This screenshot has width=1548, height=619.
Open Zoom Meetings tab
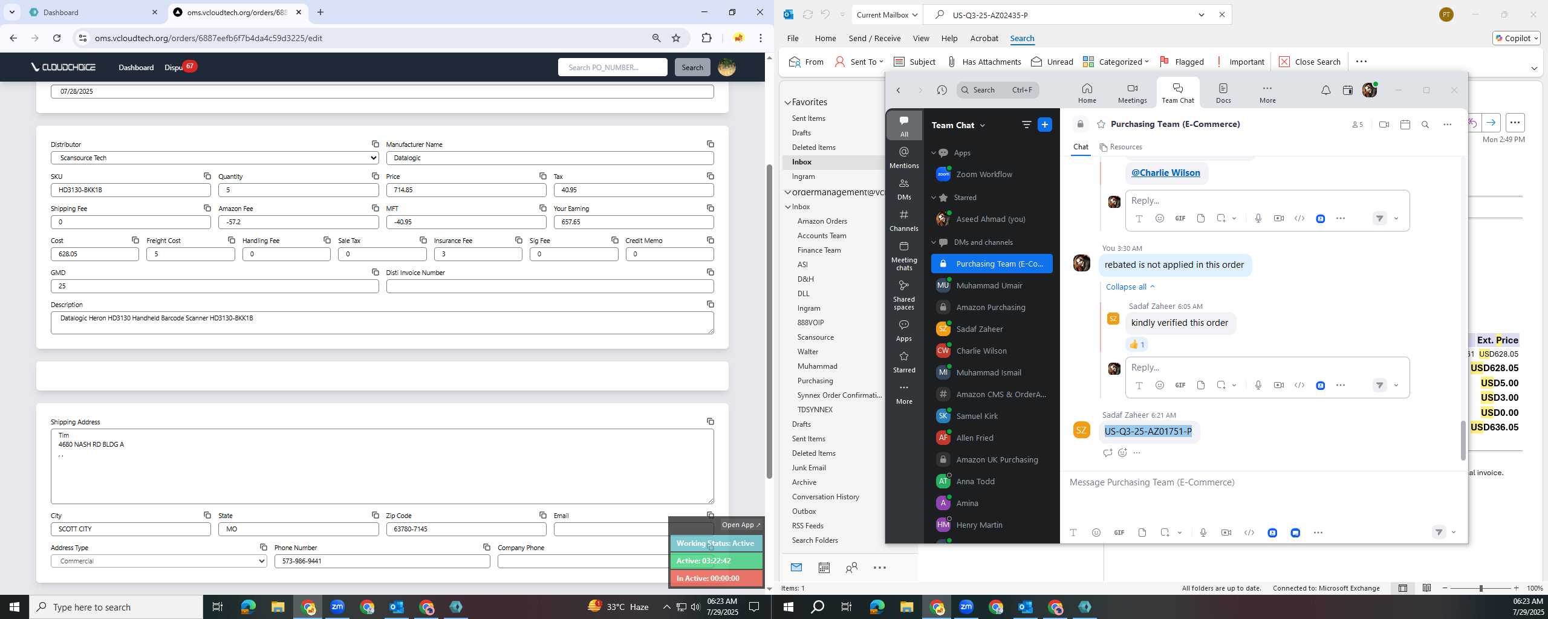tap(1132, 93)
